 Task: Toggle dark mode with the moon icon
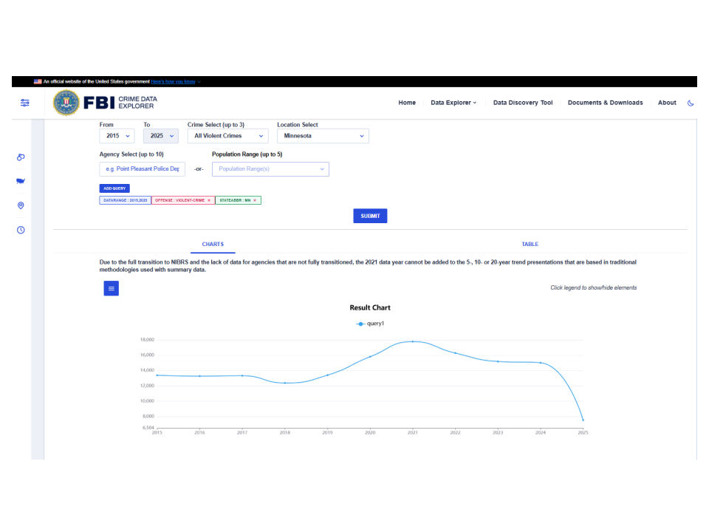pyautogui.click(x=691, y=103)
